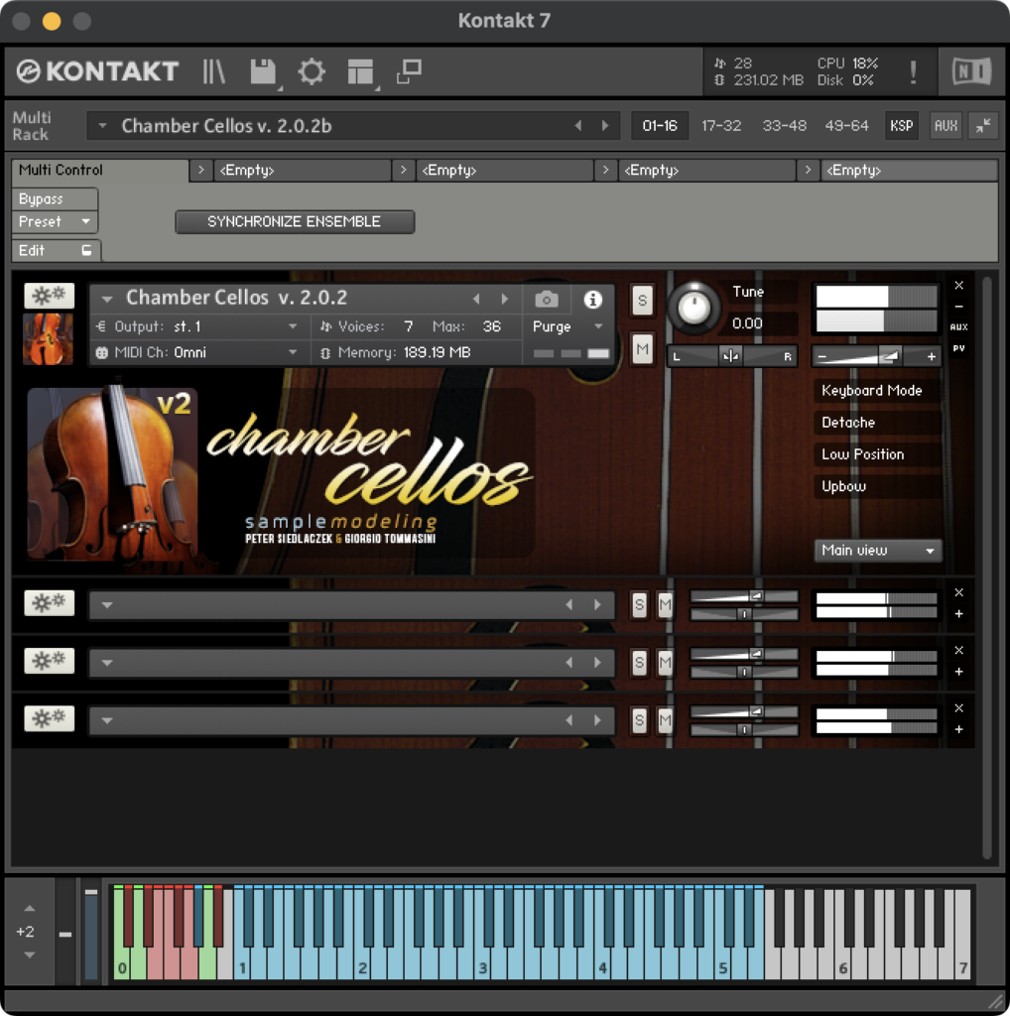1010x1016 pixels.
Task: Load next multi with right arrow
Action: (x=605, y=126)
